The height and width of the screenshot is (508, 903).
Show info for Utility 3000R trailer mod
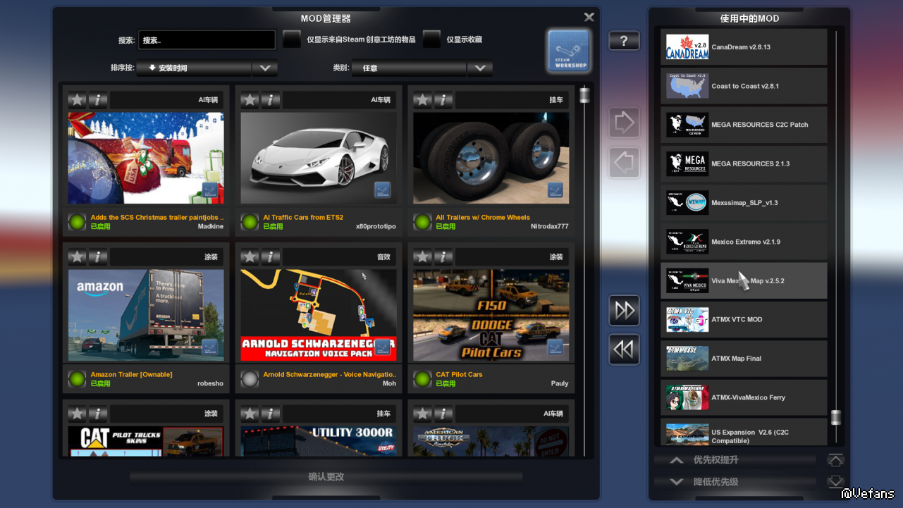[x=271, y=414]
